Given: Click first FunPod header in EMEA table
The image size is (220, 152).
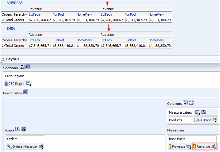Looking at the screenshot, I should click(x=58, y=40).
